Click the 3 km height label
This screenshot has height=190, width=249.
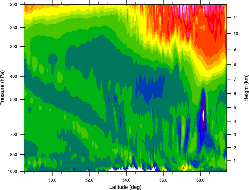click(x=235, y=135)
